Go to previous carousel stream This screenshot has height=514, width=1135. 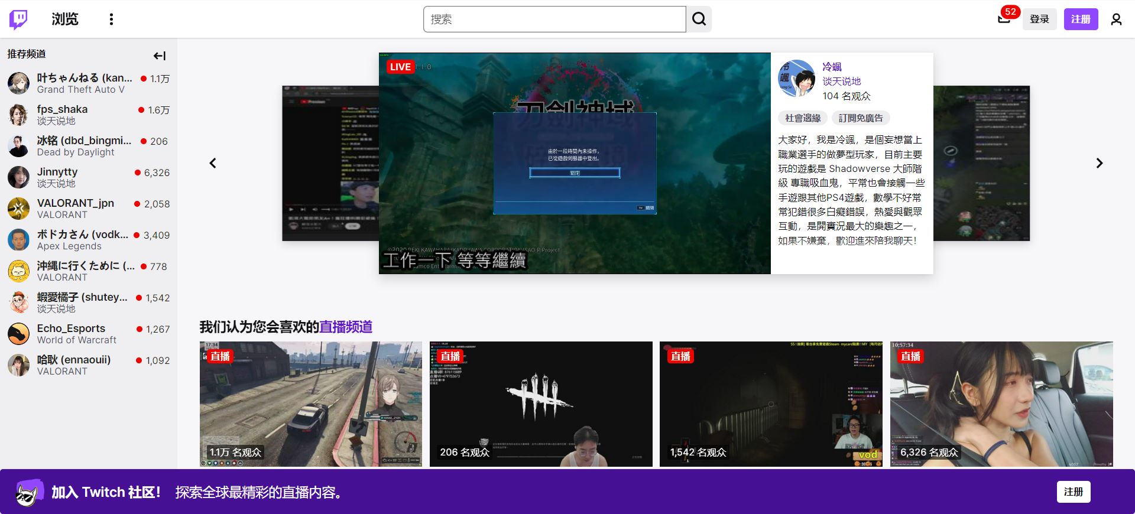pos(213,163)
